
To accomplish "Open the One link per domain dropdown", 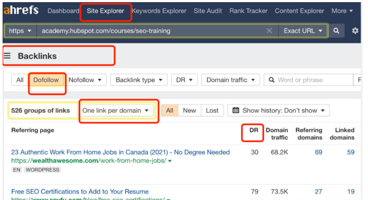I will click(116, 110).
